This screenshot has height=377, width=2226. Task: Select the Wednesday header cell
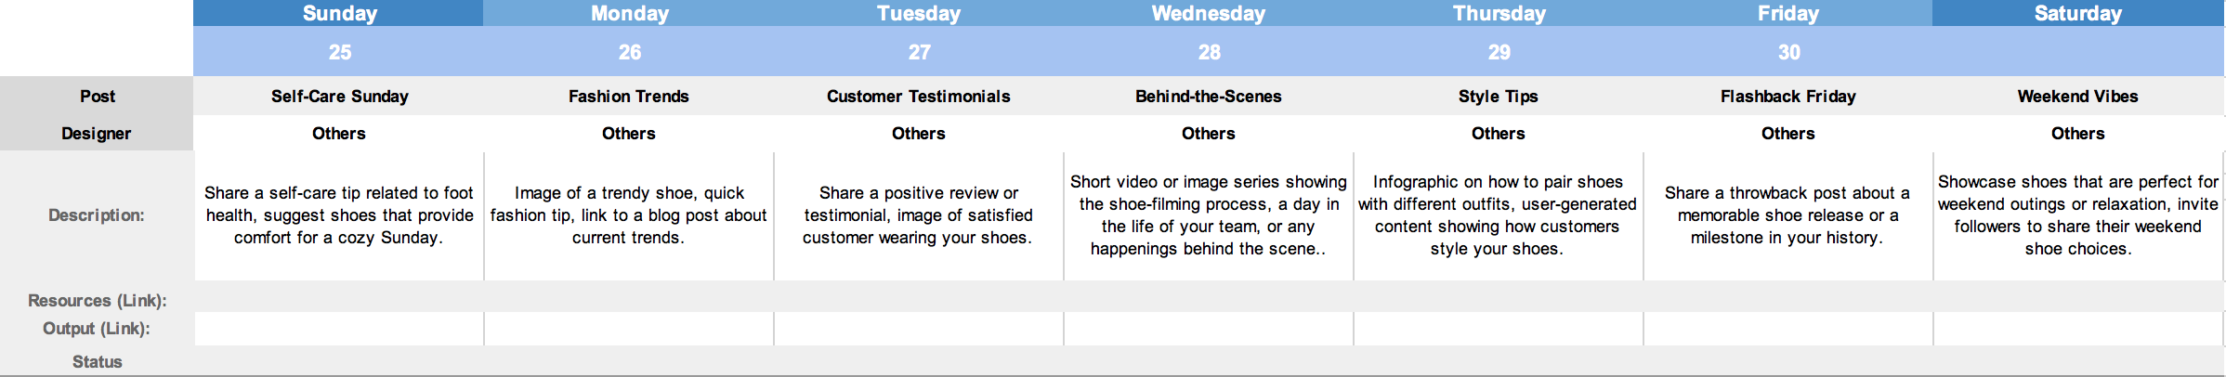[1208, 13]
